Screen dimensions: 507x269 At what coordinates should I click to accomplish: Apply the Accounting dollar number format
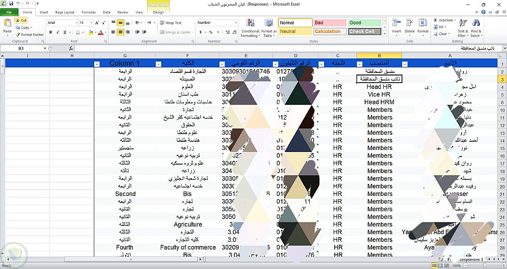(x=200, y=32)
